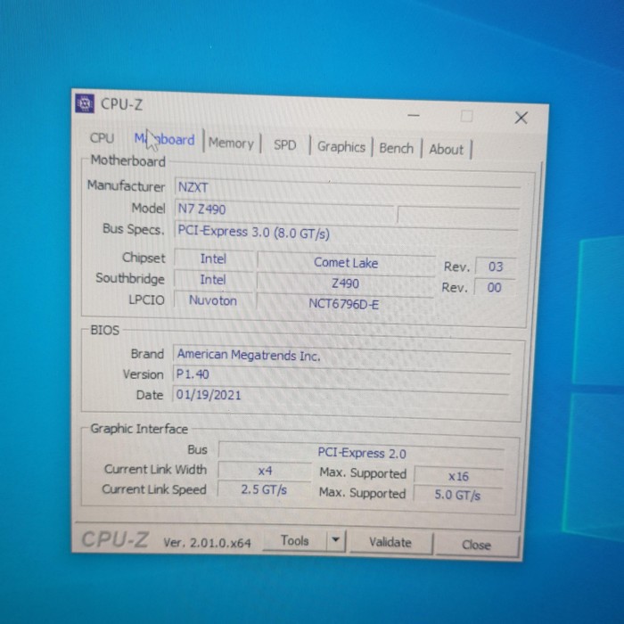Viewport: 624px width, 624px height.
Task: Click the Current Link Width x4 value
Action: tap(265, 471)
